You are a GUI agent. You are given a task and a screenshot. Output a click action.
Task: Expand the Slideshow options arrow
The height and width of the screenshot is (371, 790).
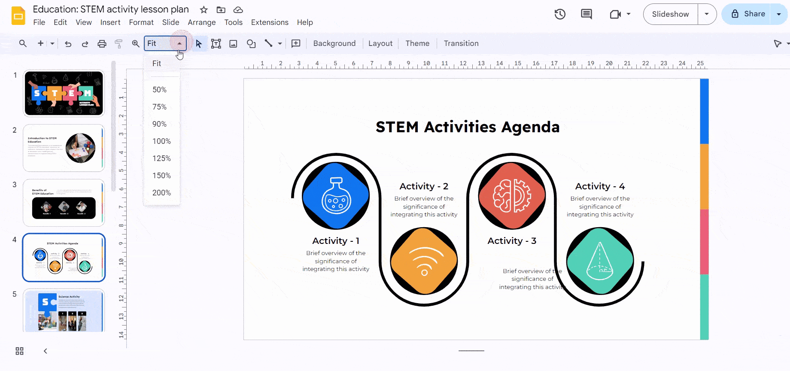tap(707, 14)
